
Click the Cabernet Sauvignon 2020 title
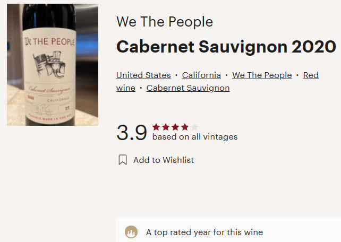[226, 47]
